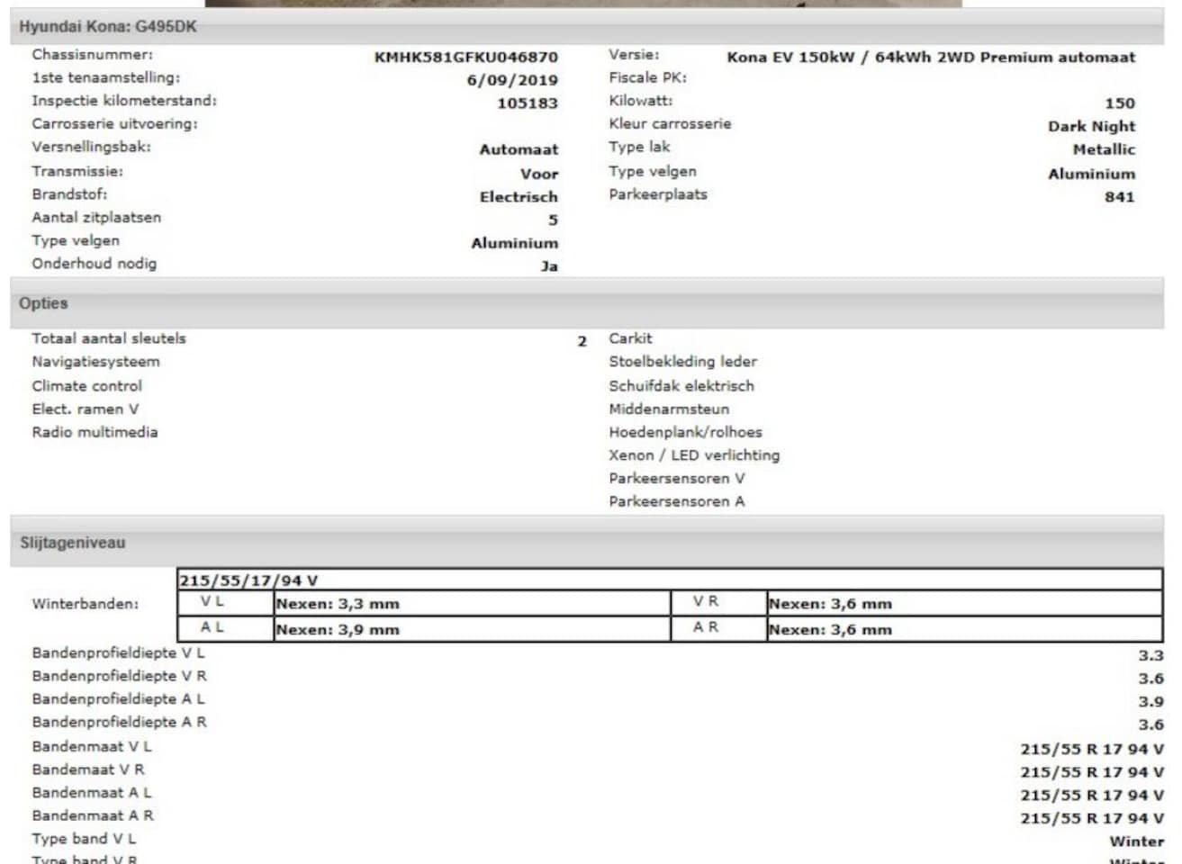The image size is (1182, 864).
Task: Click the Elect. ramen V option
Action: [x=86, y=409]
